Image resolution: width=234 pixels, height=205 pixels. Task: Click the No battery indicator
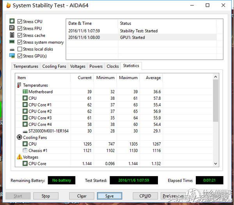tap(62, 180)
